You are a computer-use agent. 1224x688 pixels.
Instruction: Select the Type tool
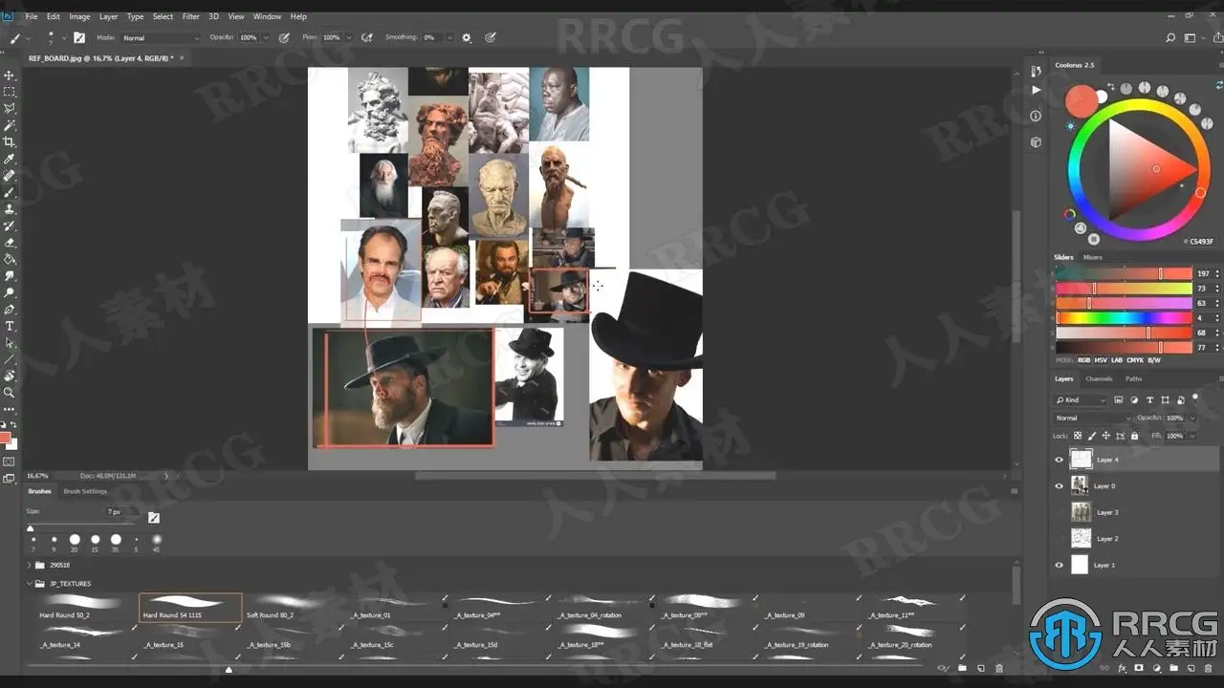coord(10,326)
